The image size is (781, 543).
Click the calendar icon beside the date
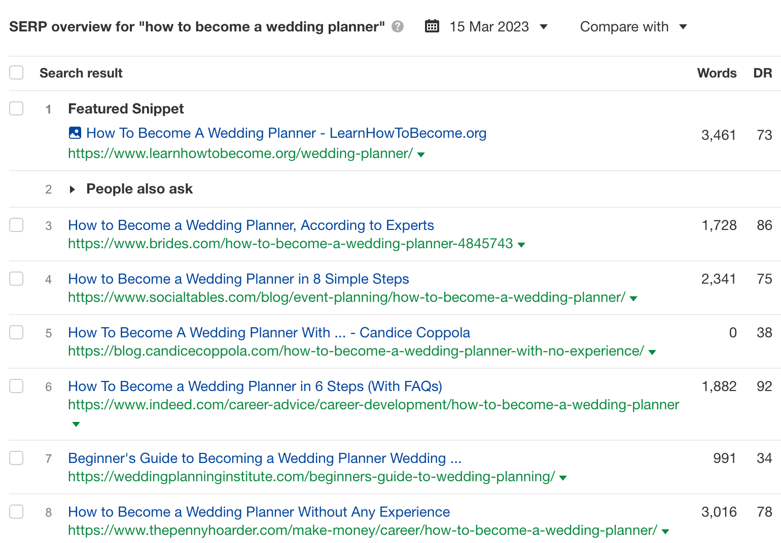tap(432, 26)
